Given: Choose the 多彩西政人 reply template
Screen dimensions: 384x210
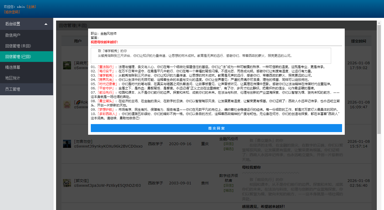Looking at the screenshot, I should click(108, 114).
